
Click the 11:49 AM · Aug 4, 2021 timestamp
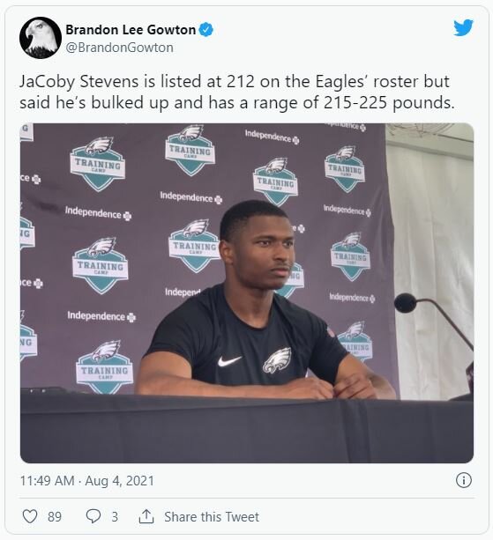coord(87,481)
